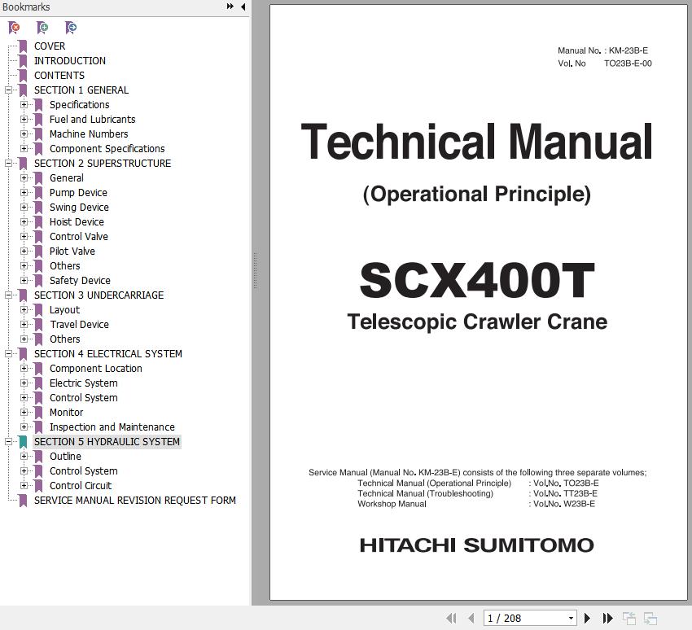Open SERVICE MANUAL REVISION REQUEST FORM bookmark
Image resolution: width=692 pixels, height=630 pixels.
click(x=135, y=501)
